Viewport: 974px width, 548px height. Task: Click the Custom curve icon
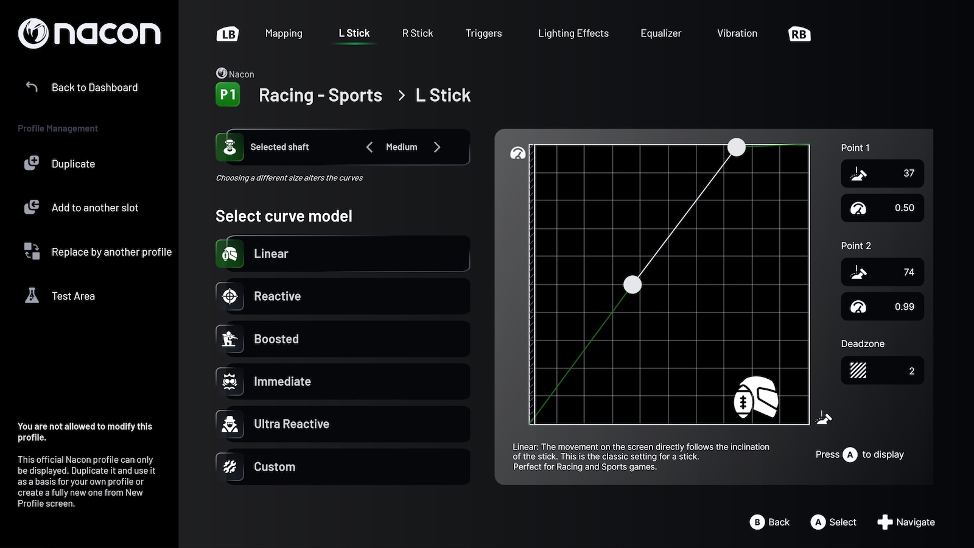pos(229,466)
